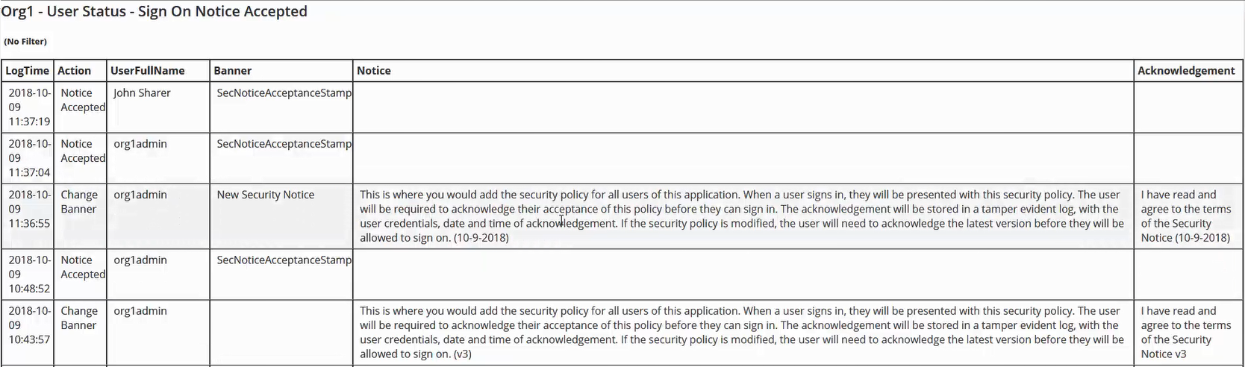Click the Notice column header
This screenshot has width=1245, height=367.
click(x=374, y=71)
